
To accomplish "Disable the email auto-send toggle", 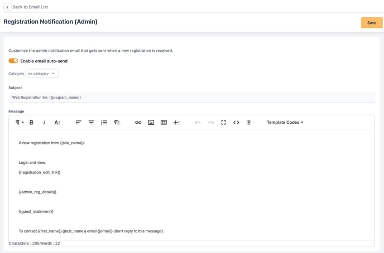I will click(x=13, y=61).
